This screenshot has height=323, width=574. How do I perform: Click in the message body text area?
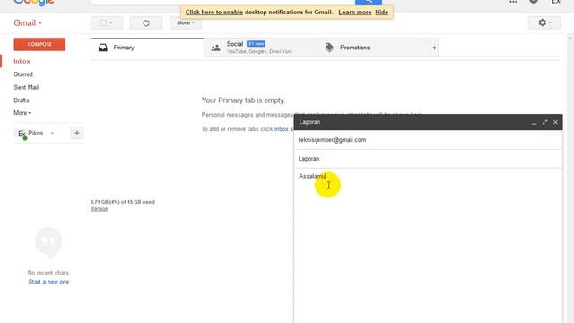click(x=428, y=245)
